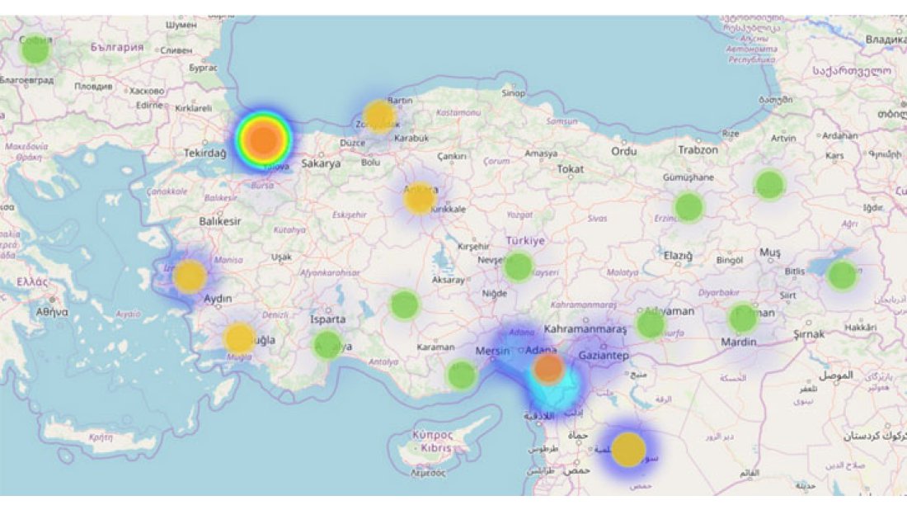Viewport: 907px width, 510px height.
Task: Click the red-orange hotspot cluster over Istanbul
Action: [263, 139]
